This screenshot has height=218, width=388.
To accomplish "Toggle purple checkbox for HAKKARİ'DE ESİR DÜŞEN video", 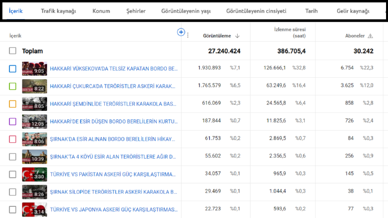I will click(13, 122).
